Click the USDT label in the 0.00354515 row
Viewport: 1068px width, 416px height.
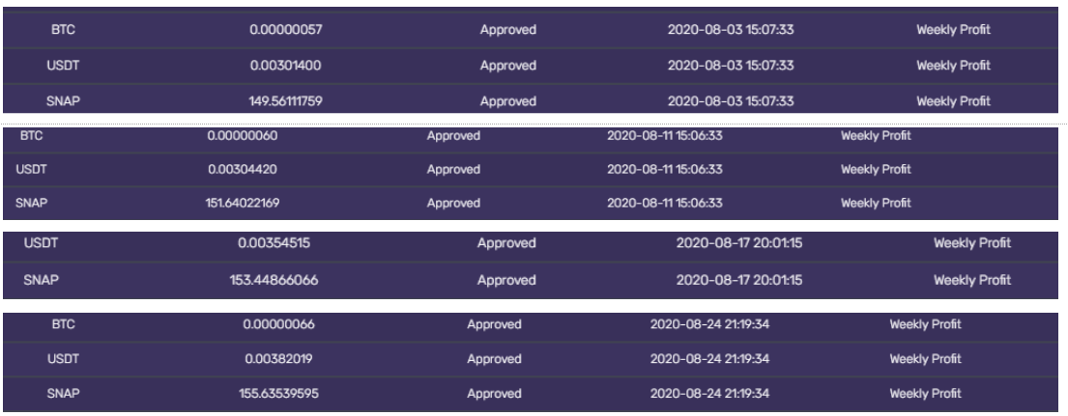click(x=41, y=243)
